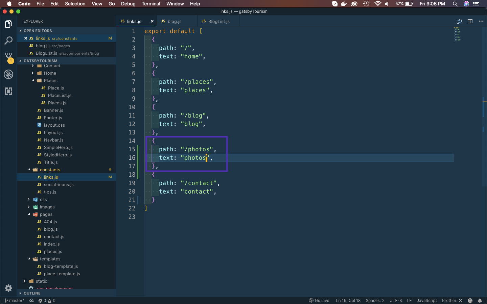Click Ln 16, Col 18 position indicator
Image resolution: width=487 pixels, height=304 pixels.
click(348, 301)
